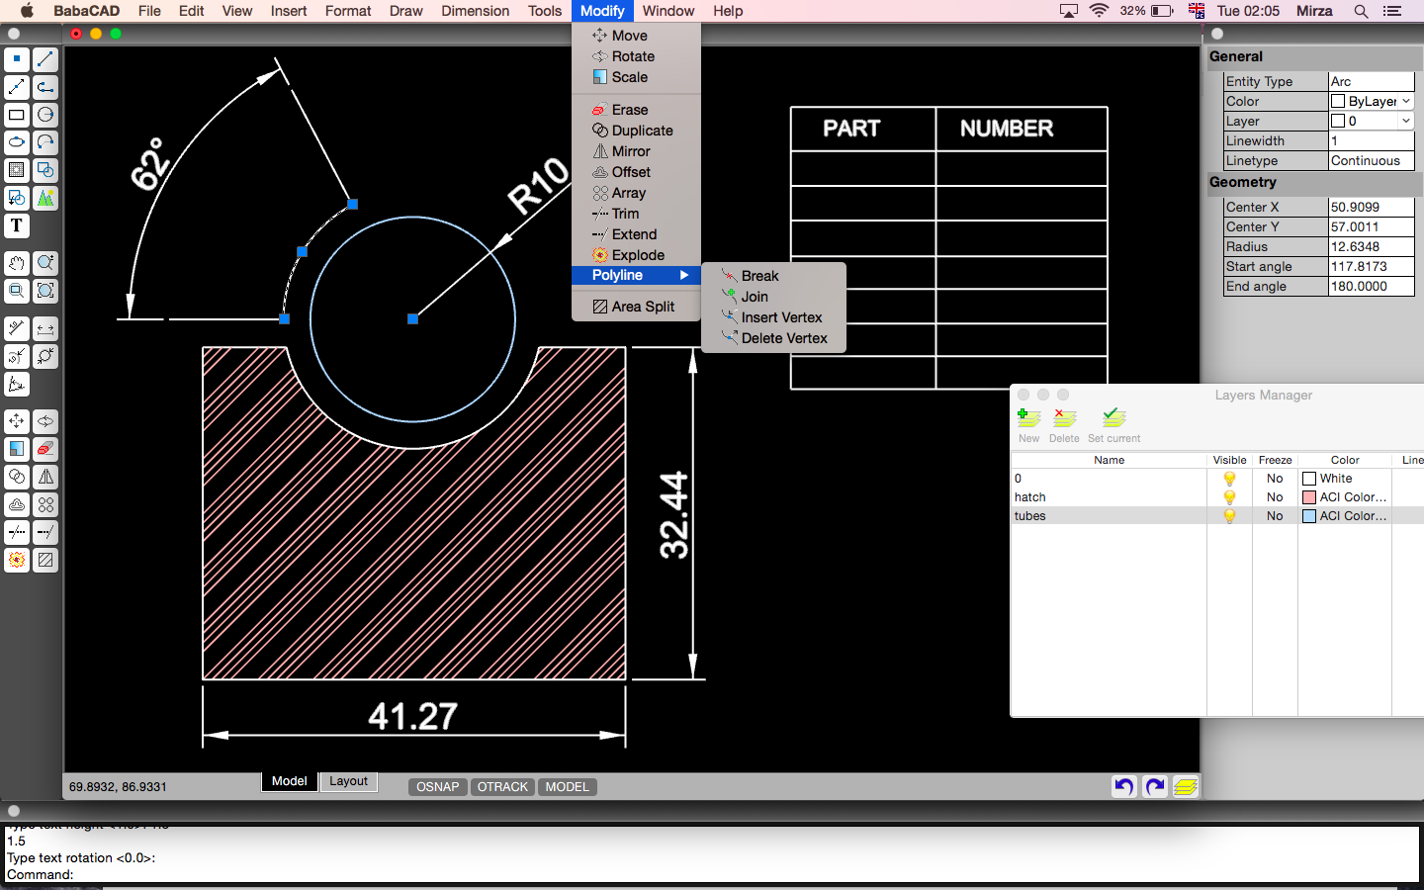Open the Layer dropdown in General properties
This screenshot has width=1424, height=890.
(x=1404, y=120)
